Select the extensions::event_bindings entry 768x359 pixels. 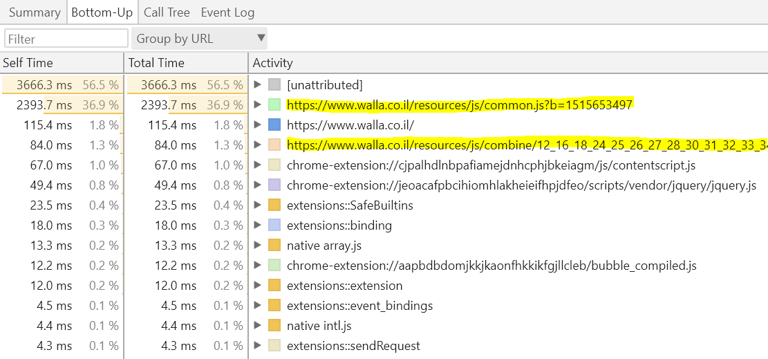pyautogui.click(x=360, y=306)
